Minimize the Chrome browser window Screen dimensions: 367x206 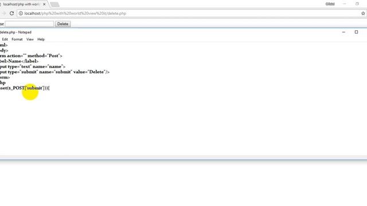344,4
